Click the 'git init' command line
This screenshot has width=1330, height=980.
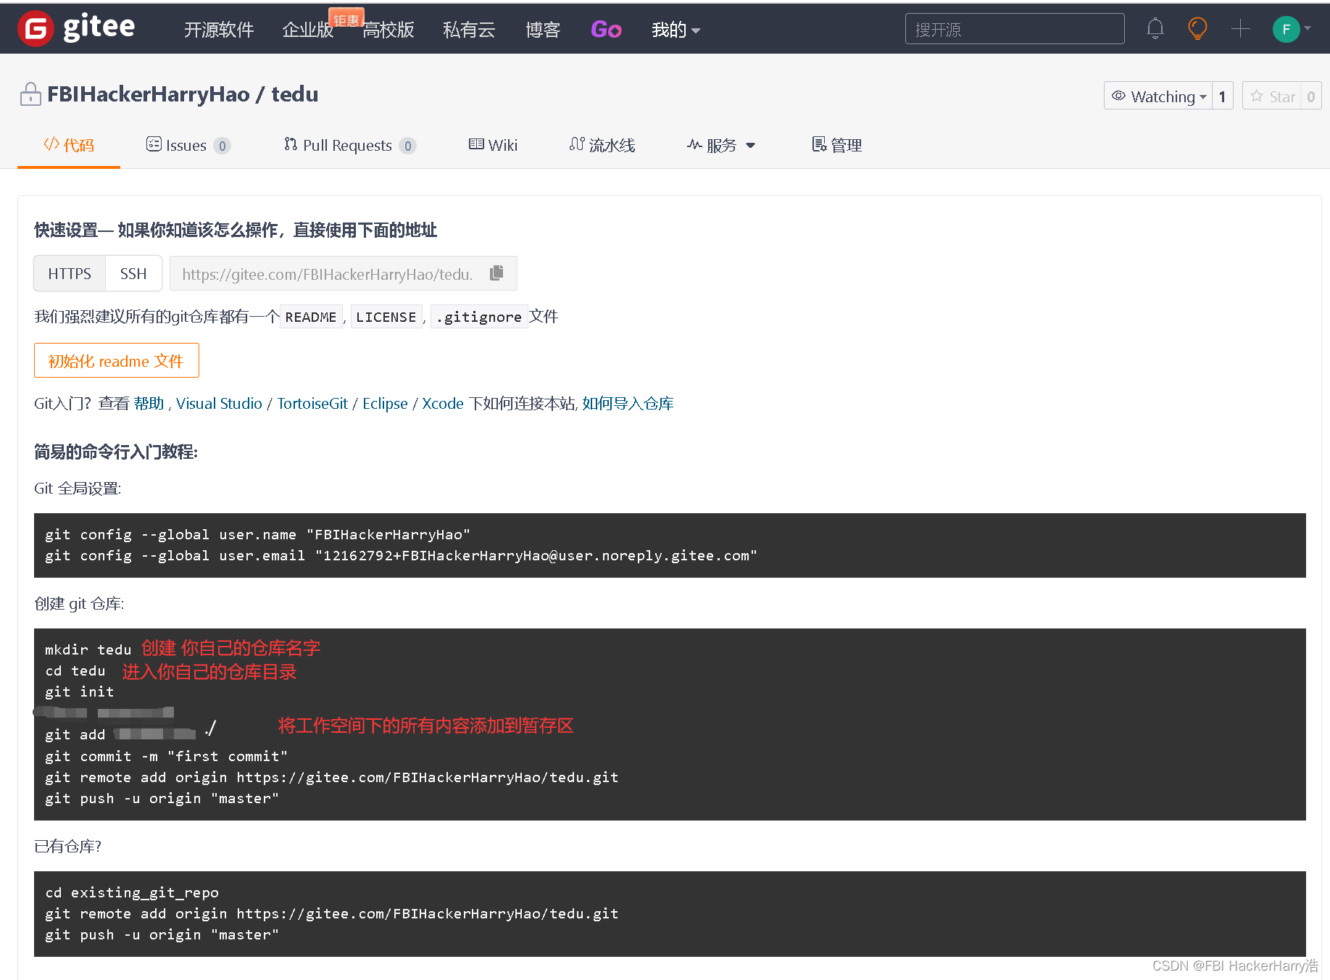point(80,692)
